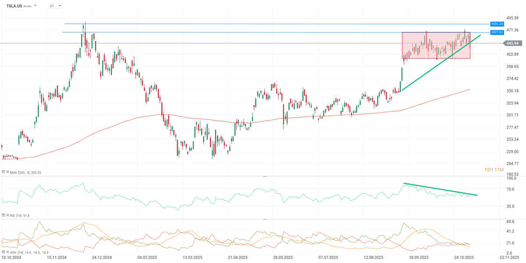This screenshot has height=263, width=526.
Task: Open the D1 timeframe dropdown
Action: tap(56, 6)
